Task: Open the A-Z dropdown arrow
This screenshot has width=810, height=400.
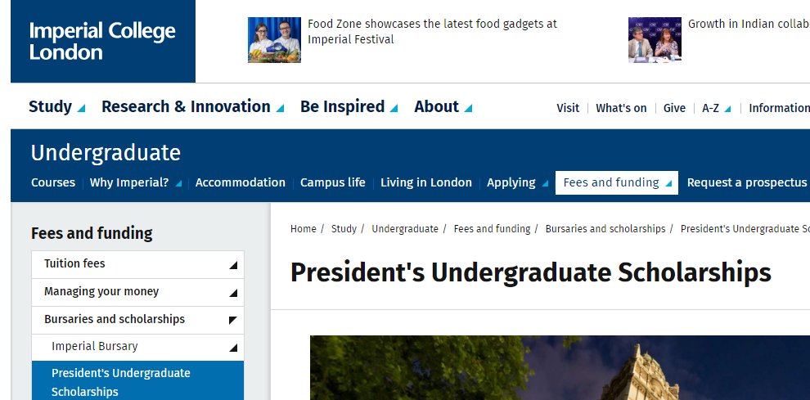Action: coord(727,109)
